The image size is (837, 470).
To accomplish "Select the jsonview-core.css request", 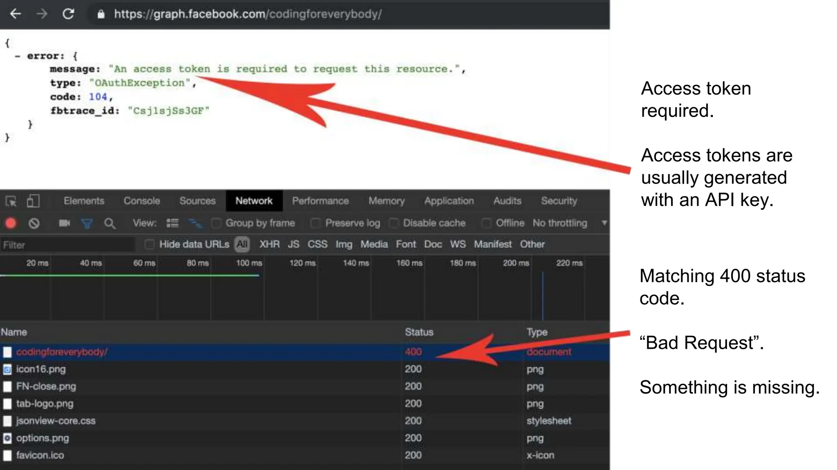I will pos(304,421).
